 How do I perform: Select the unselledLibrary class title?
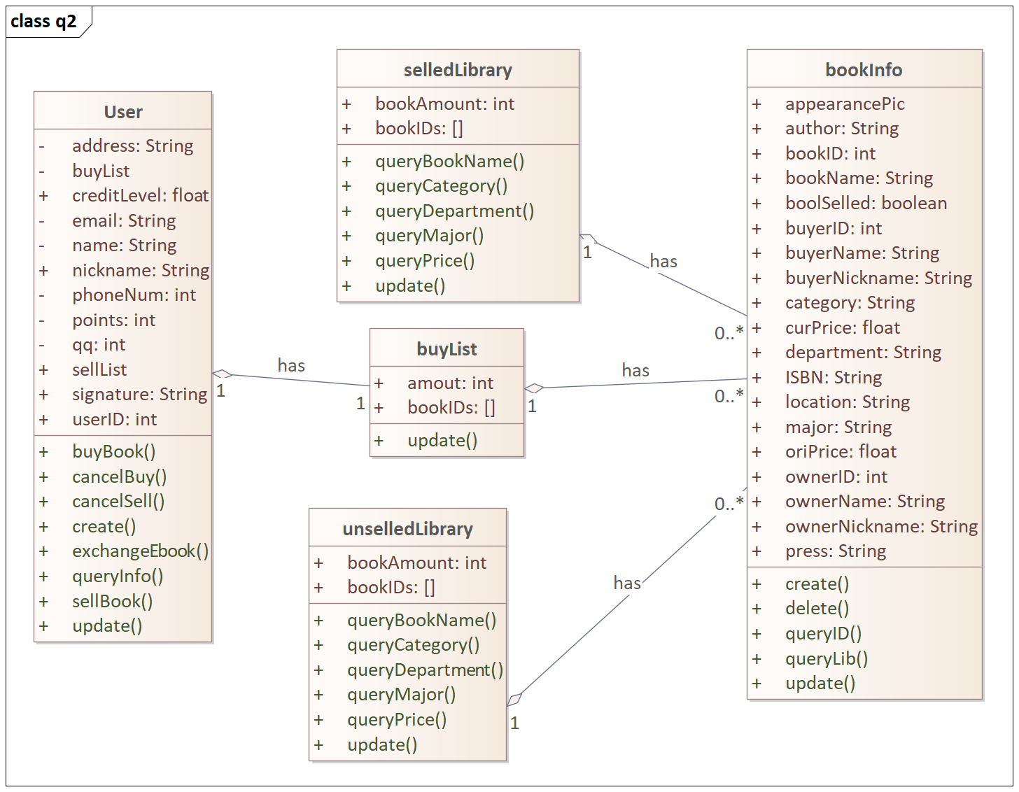pos(407,529)
